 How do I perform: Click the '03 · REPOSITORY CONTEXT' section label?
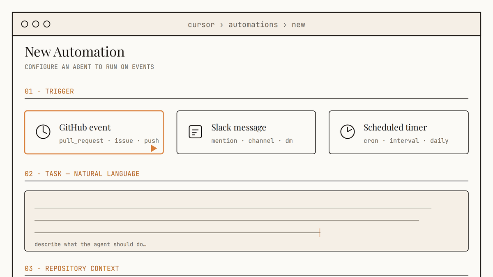[x=72, y=268]
